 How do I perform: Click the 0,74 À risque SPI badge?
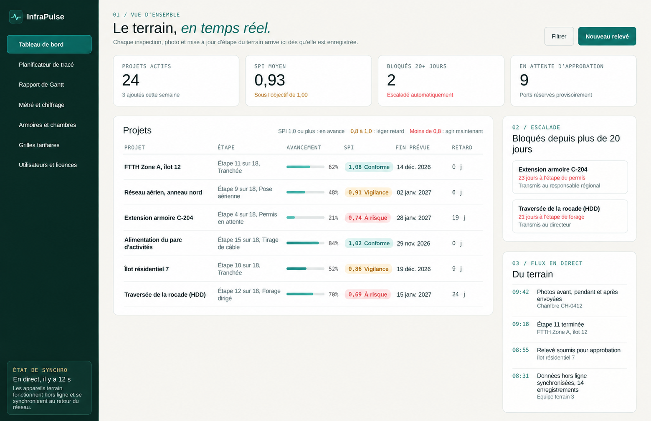367,218
